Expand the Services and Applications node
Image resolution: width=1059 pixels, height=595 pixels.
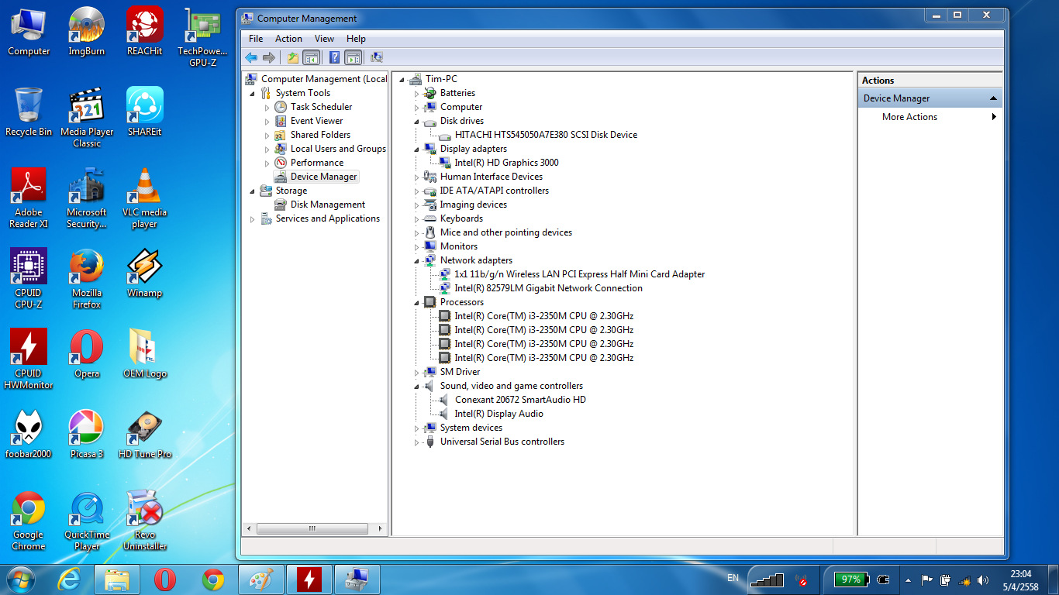[252, 219]
